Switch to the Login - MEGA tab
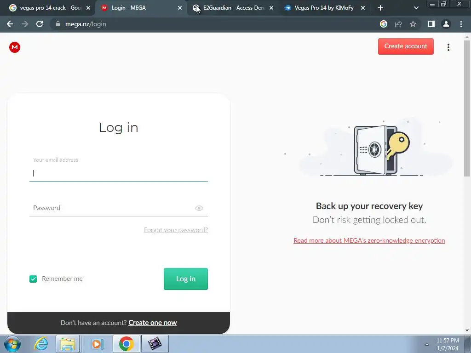Screen dimensions: 471x353 coord(141,8)
